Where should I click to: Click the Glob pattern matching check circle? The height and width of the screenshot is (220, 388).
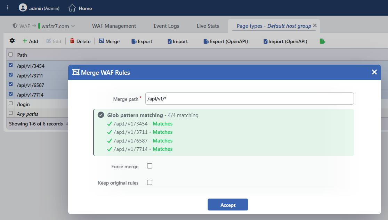101,115
